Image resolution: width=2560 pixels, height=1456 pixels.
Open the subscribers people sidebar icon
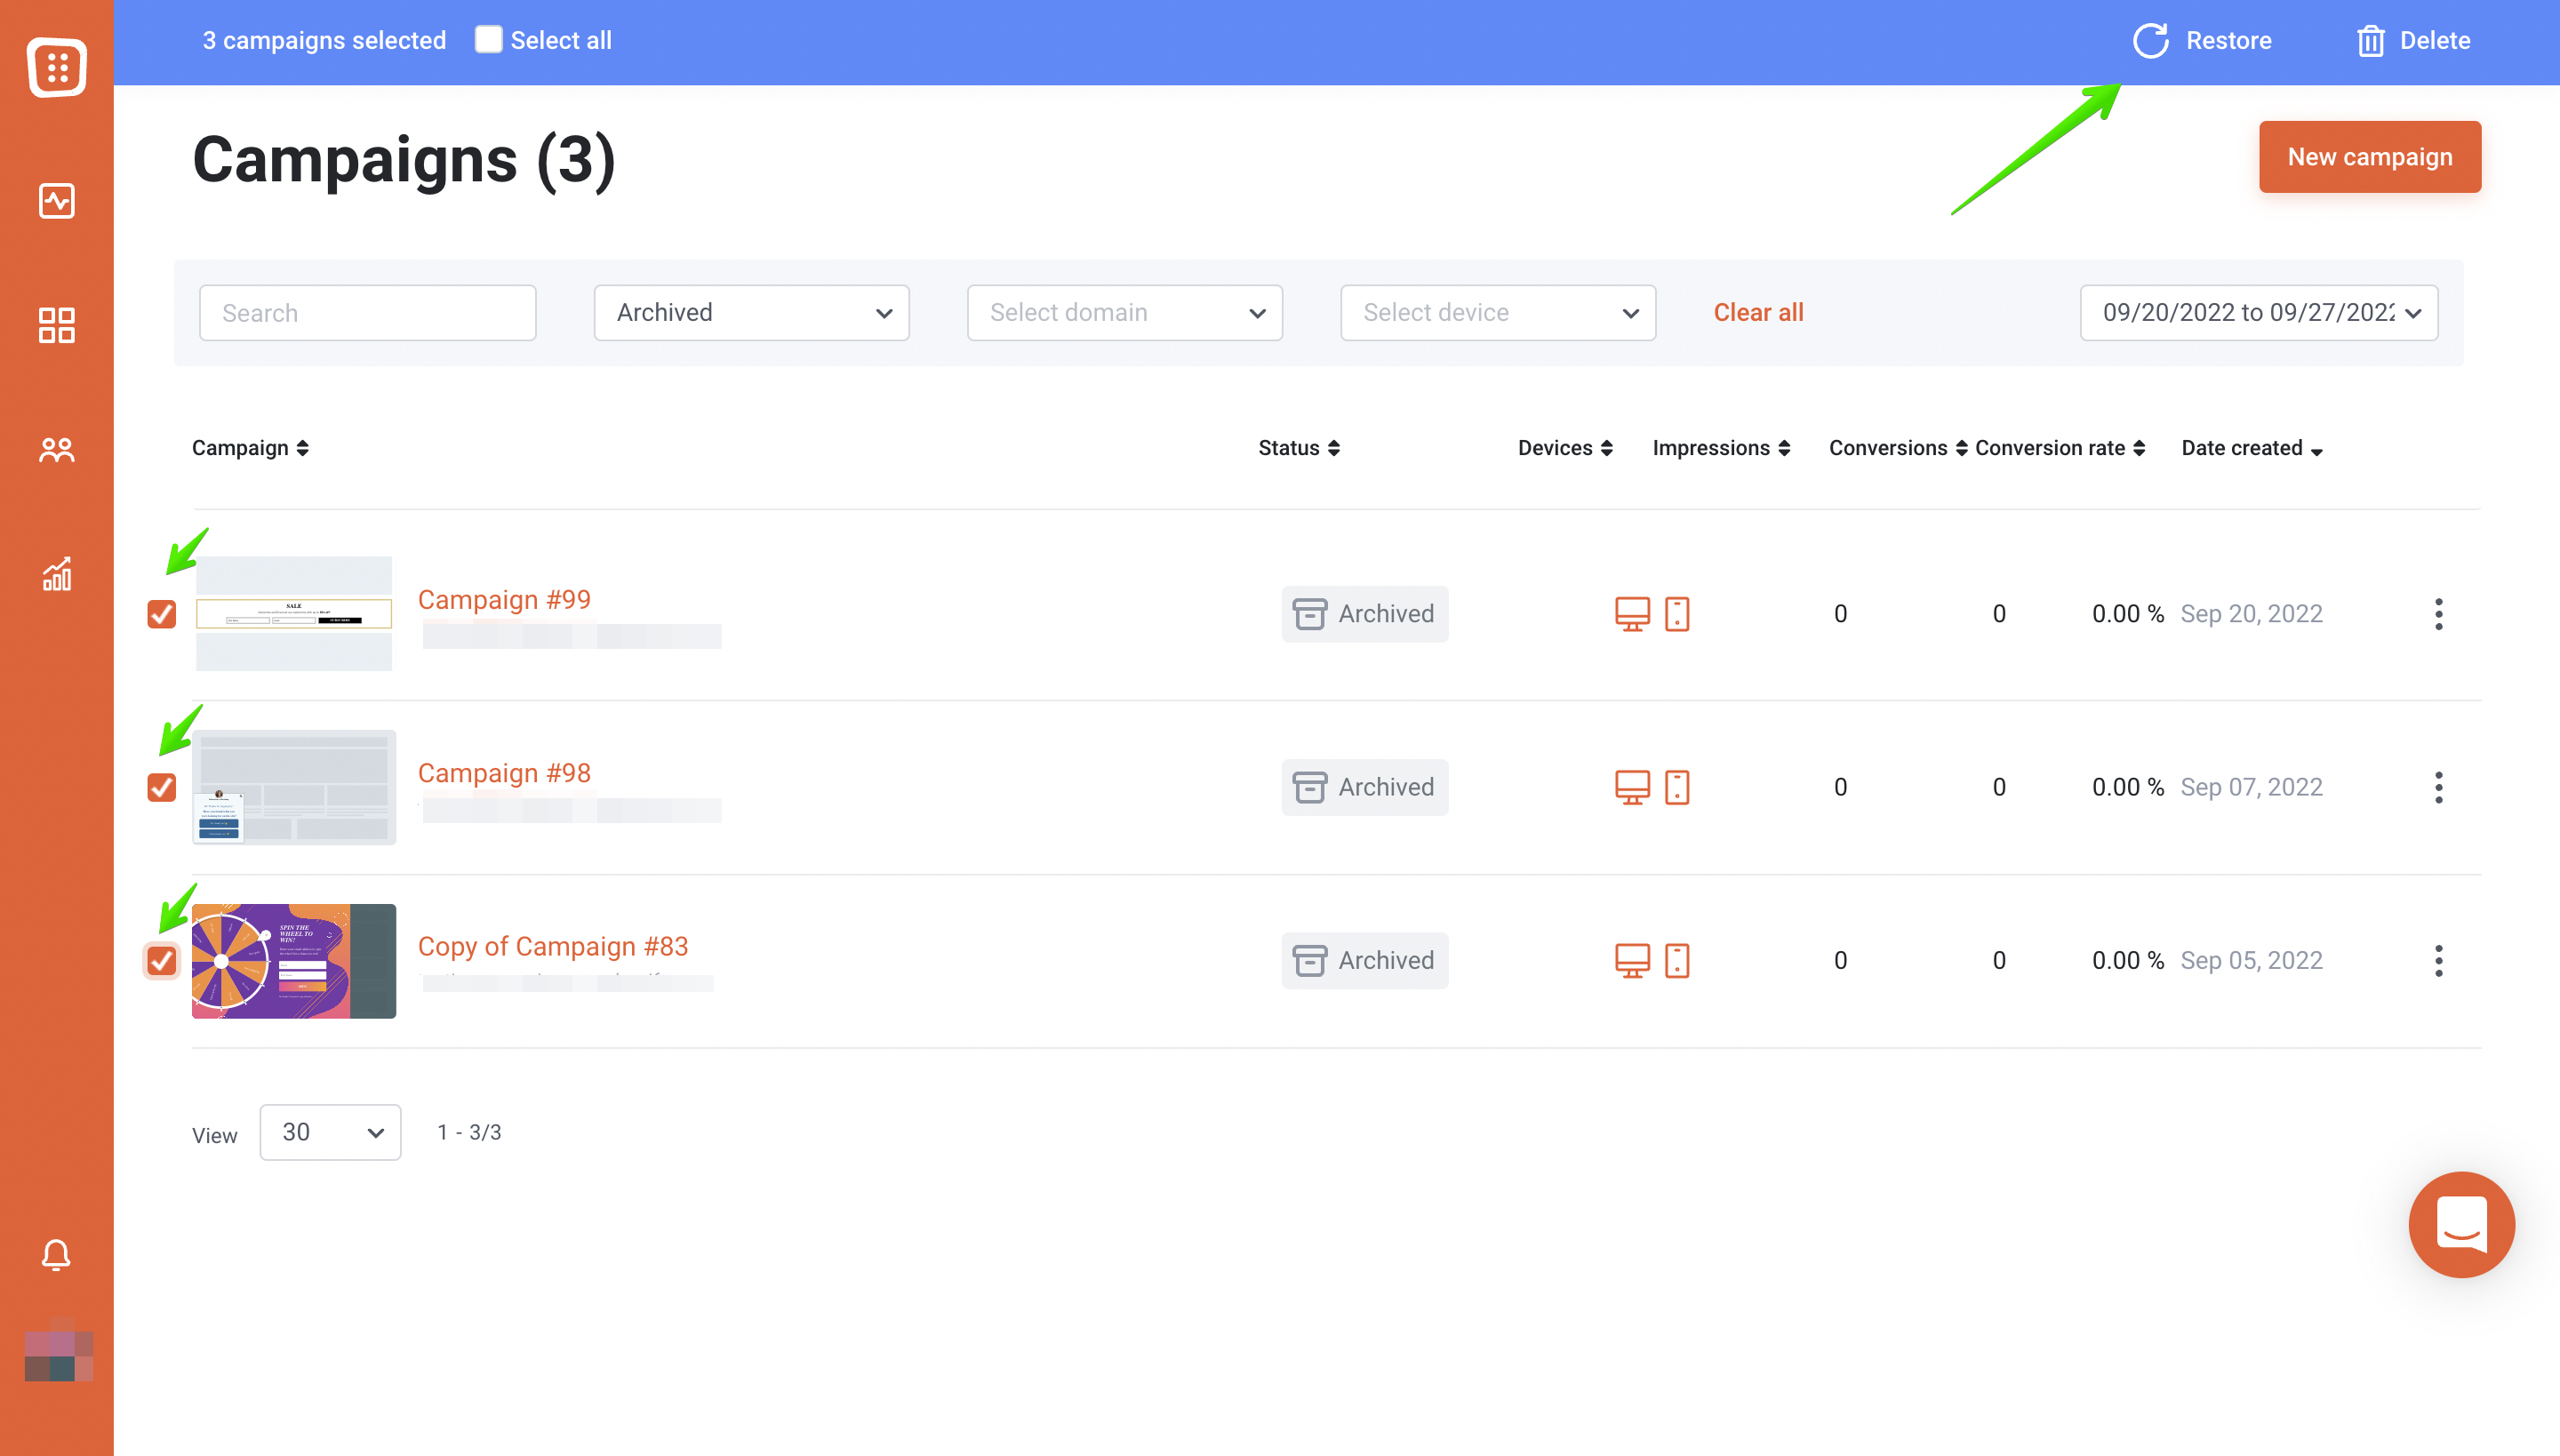click(x=56, y=450)
